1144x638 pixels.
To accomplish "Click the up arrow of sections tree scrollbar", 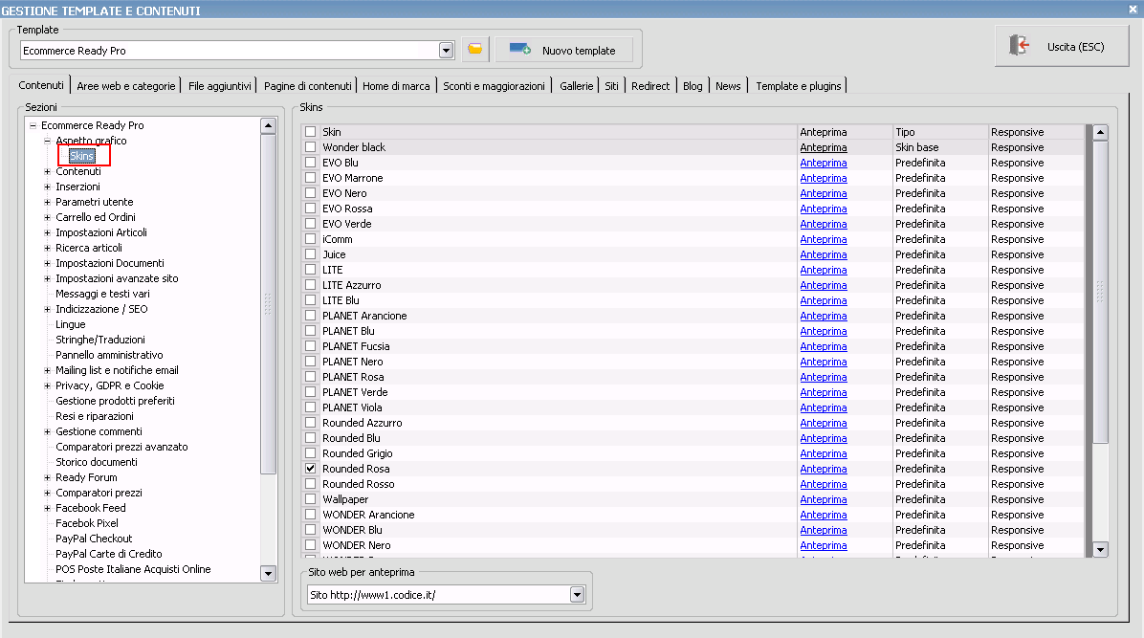I will pos(268,125).
